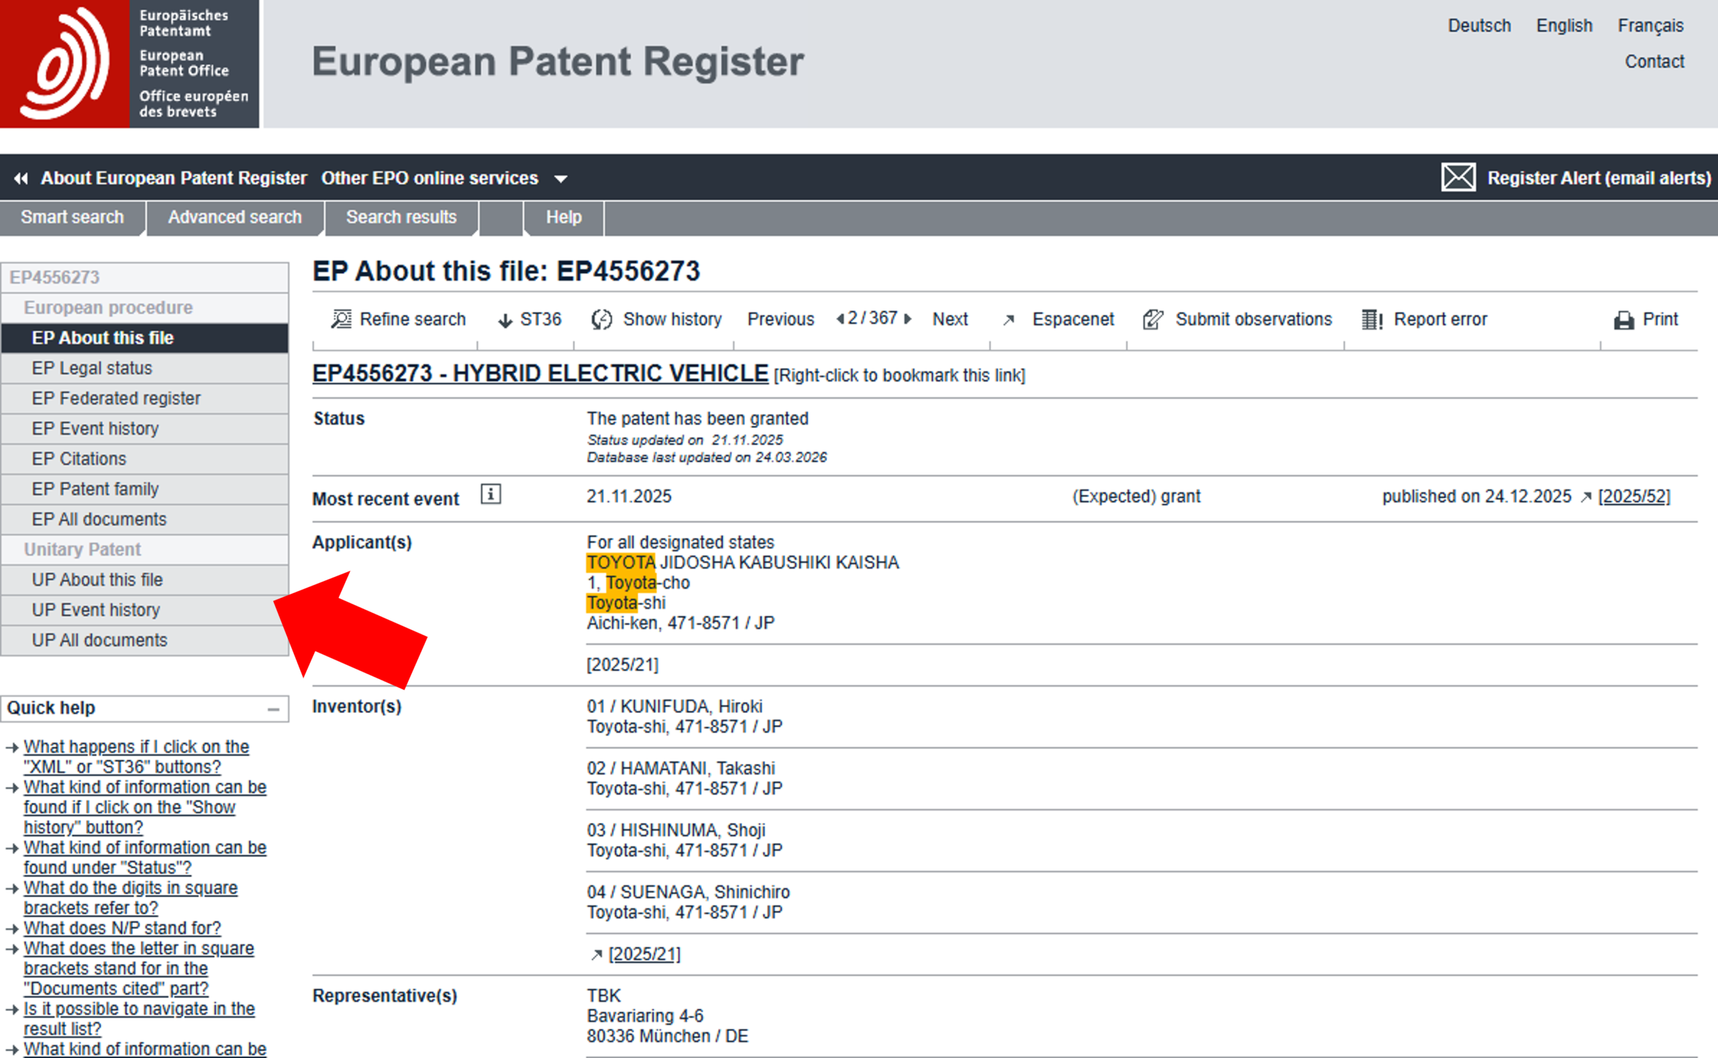The image size is (1718, 1058).
Task: Switch the language to Deutsch
Action: coord(1478,26)
